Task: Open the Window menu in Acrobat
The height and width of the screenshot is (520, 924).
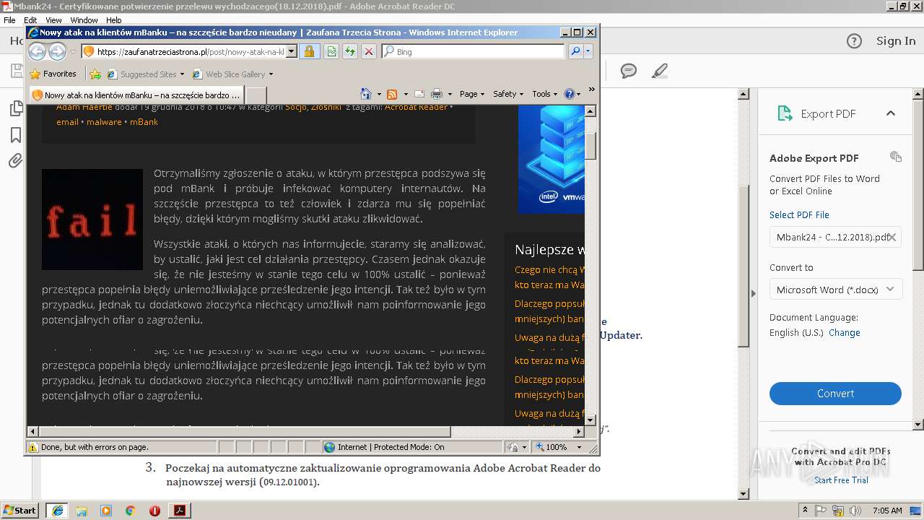Action: pyautogui.click(x=84, y=20)
